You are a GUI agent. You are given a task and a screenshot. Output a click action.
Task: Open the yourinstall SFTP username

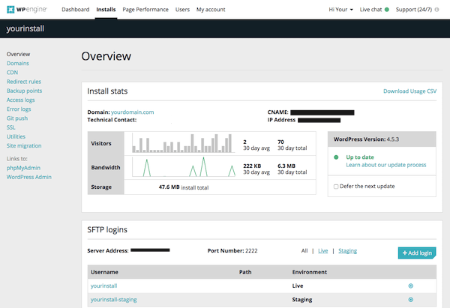(x=104, y=286)
